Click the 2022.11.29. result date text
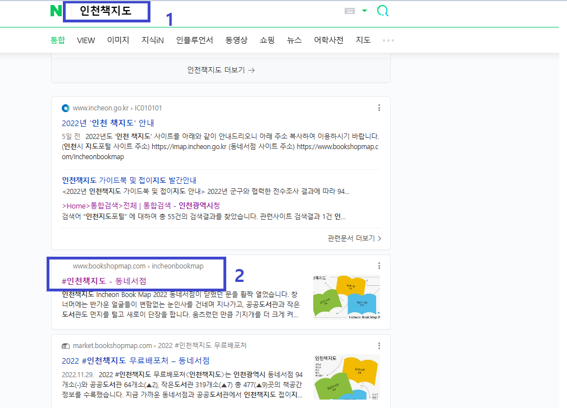The image size is (567, 408). [77, 374]
